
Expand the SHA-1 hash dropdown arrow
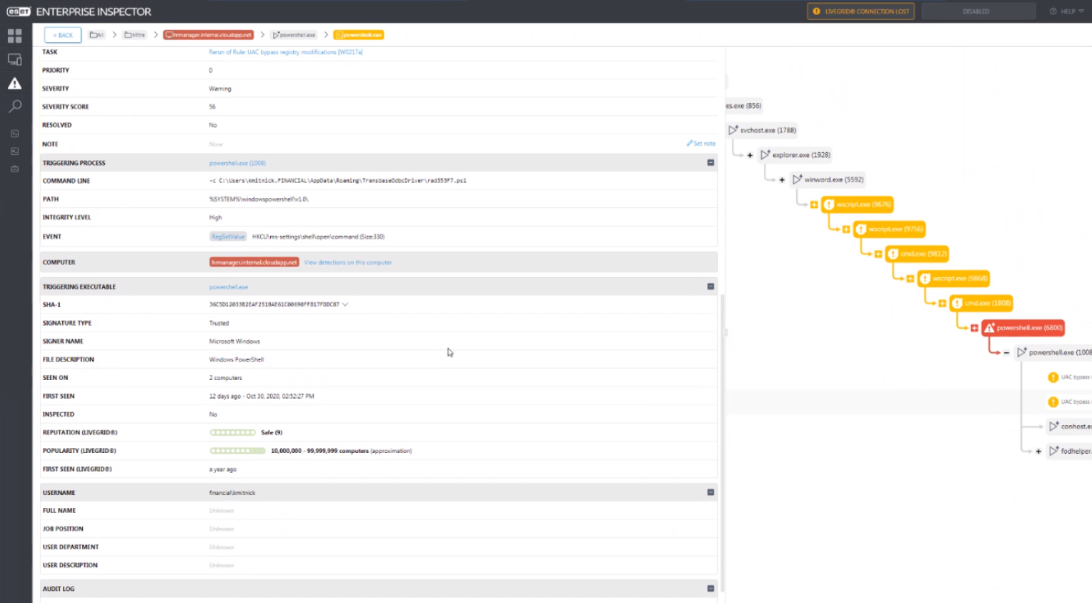[x=345, y=304]
